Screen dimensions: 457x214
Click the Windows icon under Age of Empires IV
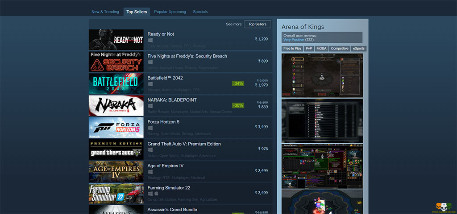point(150,172)
